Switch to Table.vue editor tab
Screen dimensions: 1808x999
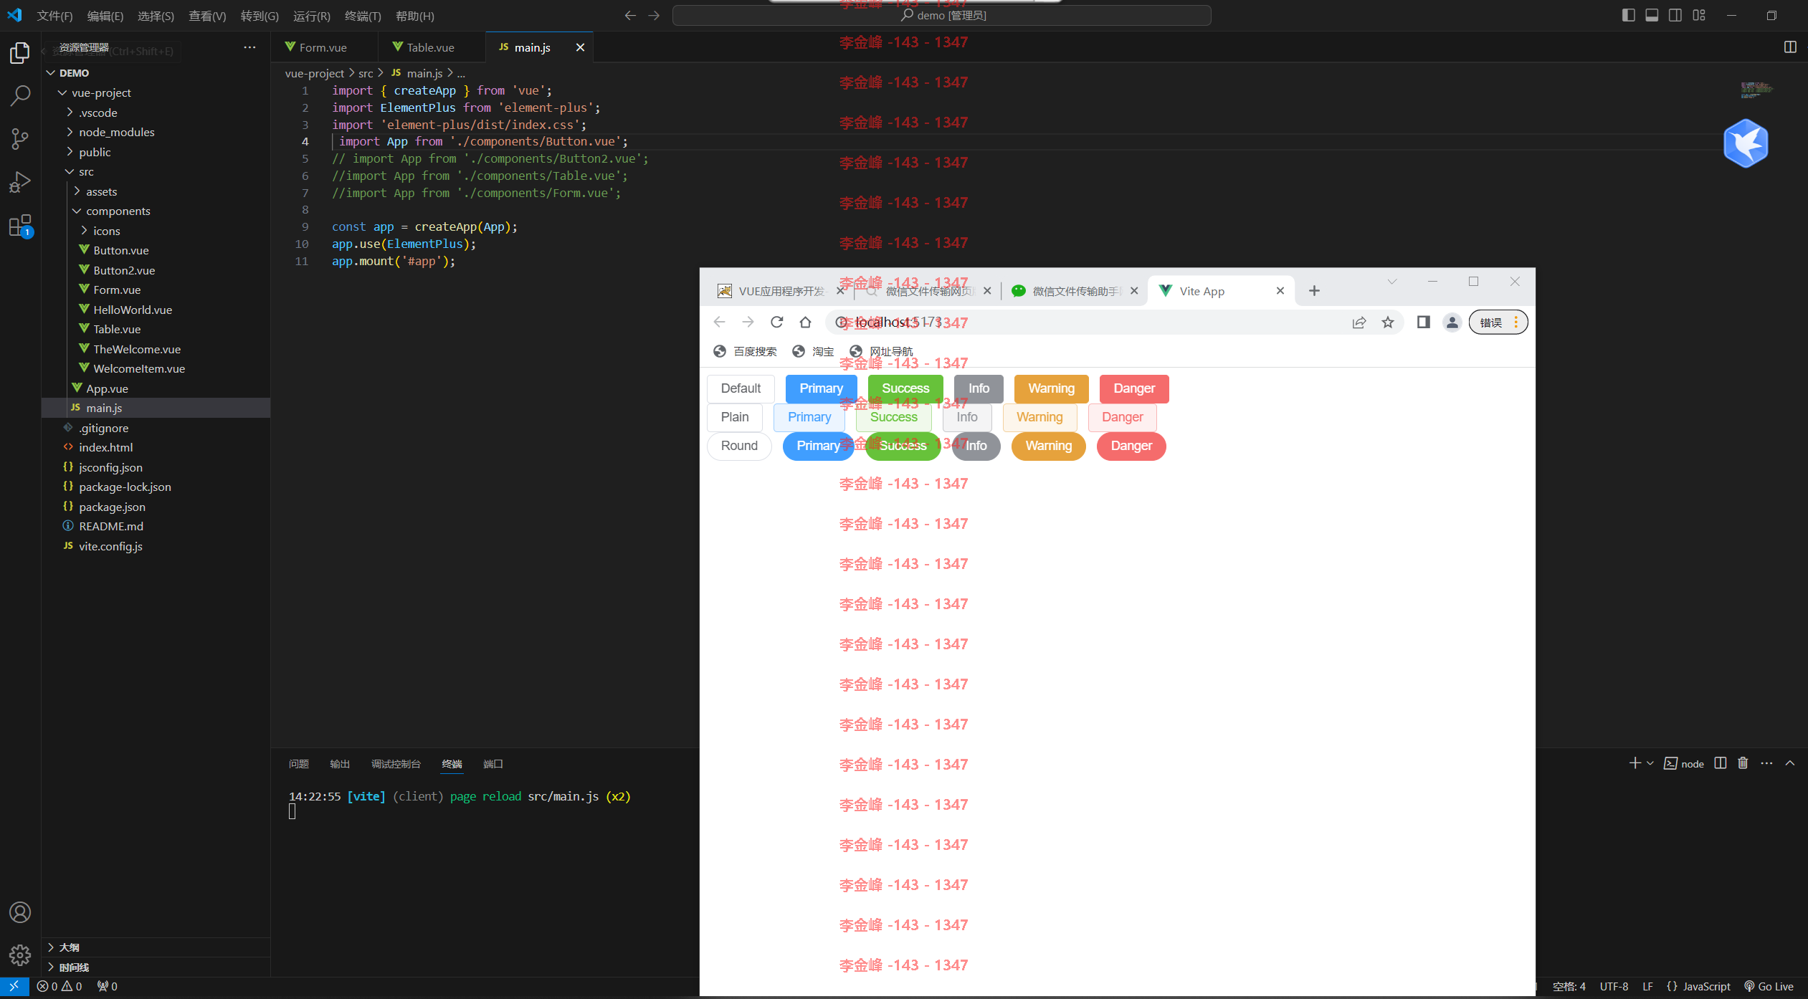(x=431, y=47)
